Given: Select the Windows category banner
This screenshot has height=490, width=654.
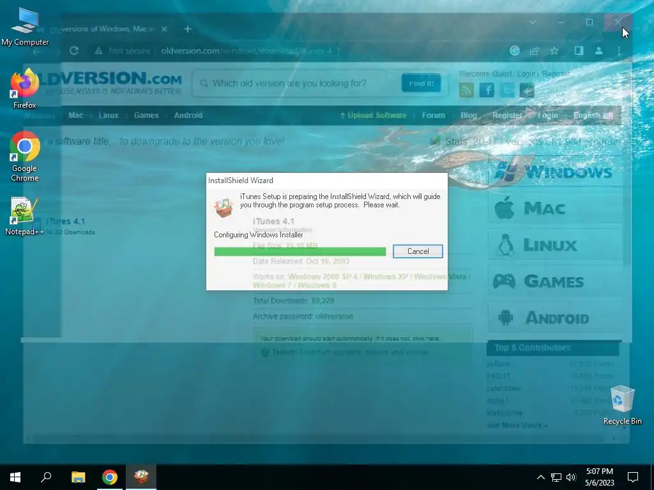Looking at the screenshot, I should coord(555,171).
